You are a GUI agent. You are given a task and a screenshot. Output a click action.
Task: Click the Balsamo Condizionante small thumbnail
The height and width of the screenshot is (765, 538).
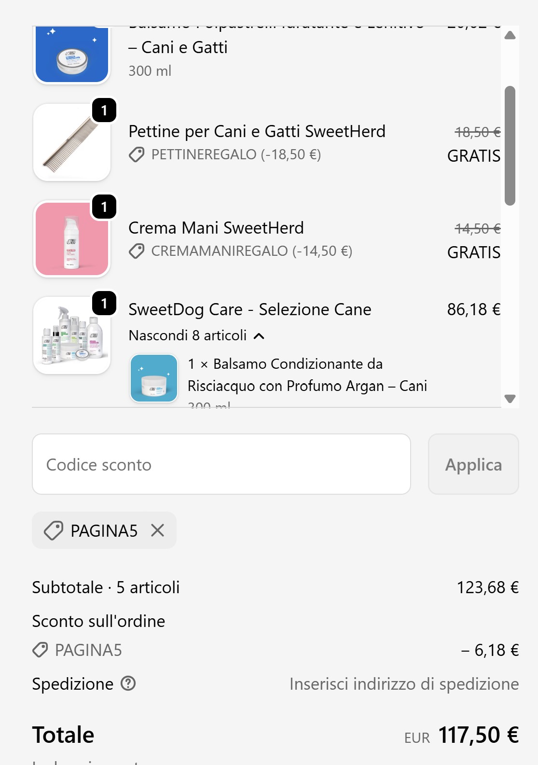coord(154,378)
